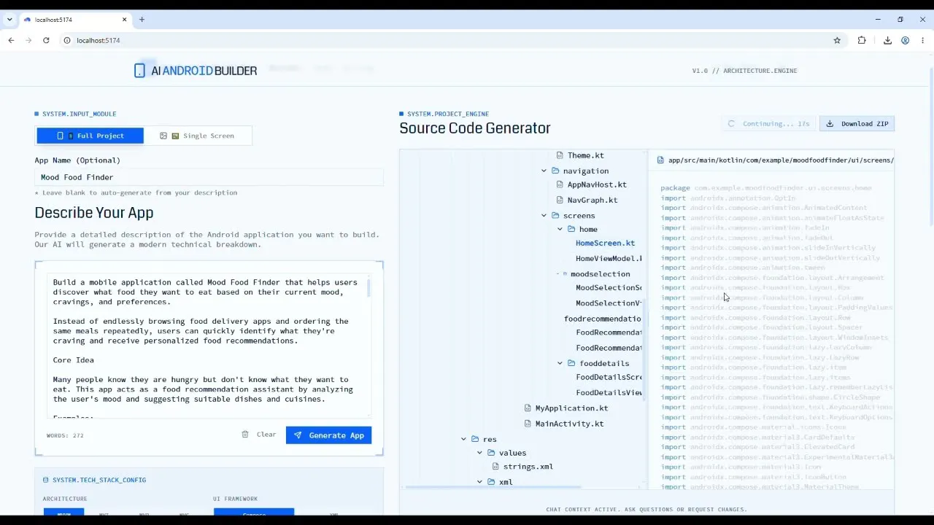934x525 pixels.
Task: Open the first FoodDetails file in tree
Action: pos(609,377)
